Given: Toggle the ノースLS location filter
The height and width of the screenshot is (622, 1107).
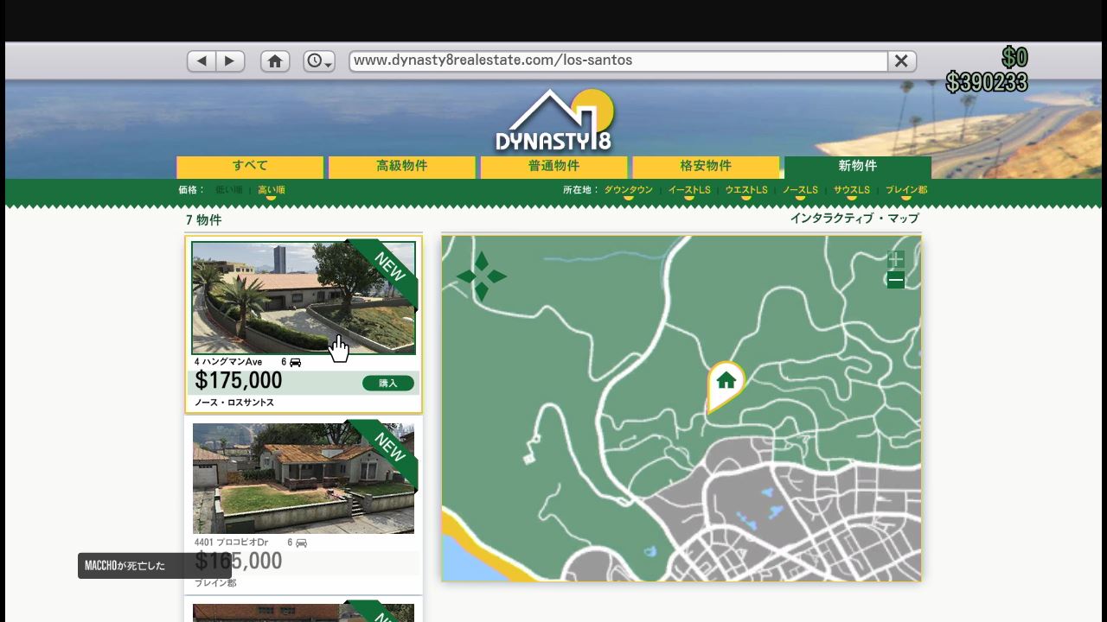Looking at the screenshot, I should click(800, 190).
